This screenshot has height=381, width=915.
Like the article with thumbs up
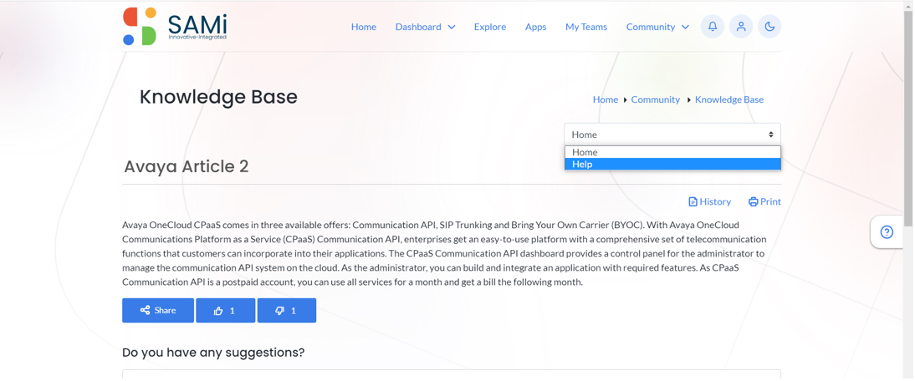(225, 311)
